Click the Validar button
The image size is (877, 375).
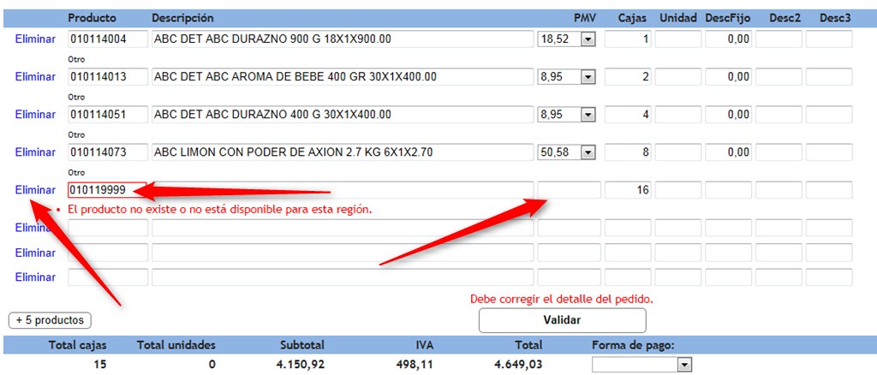[x=562, y=320]
